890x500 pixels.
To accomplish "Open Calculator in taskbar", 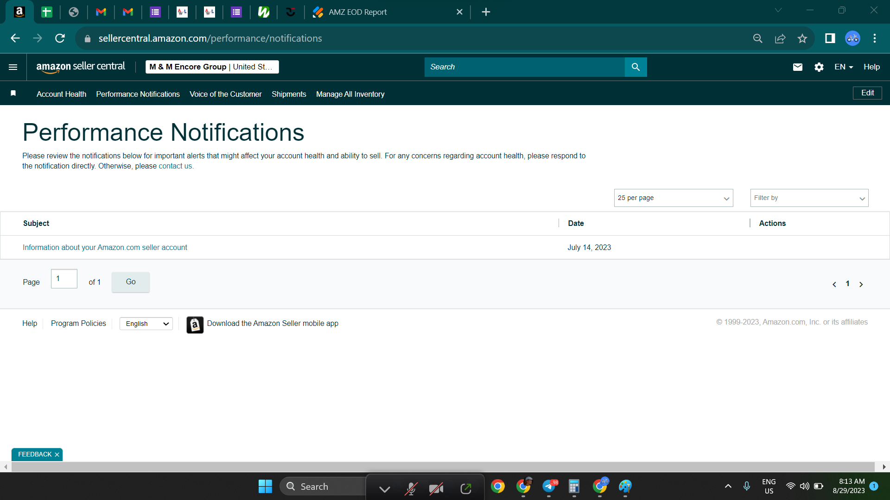I will (574, 487).
